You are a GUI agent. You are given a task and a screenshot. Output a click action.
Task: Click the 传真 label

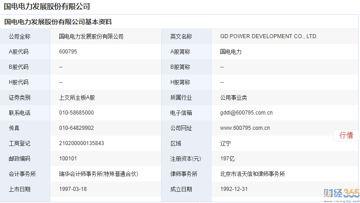point(14,128)
